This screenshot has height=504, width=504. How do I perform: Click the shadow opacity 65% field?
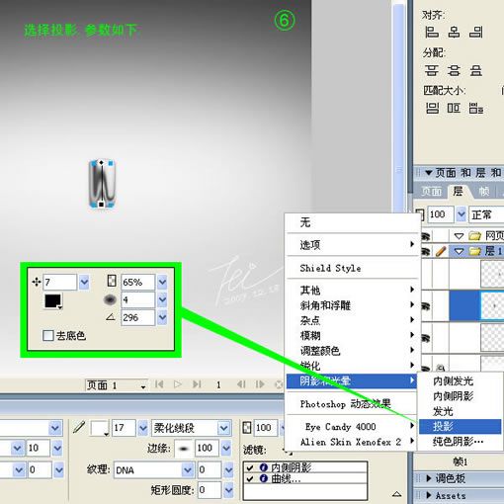tap(137, 282)
